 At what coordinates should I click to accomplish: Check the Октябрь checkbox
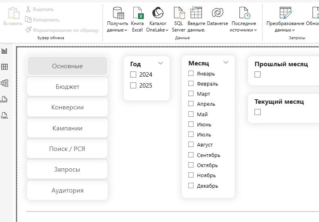(x=191, y=165)
